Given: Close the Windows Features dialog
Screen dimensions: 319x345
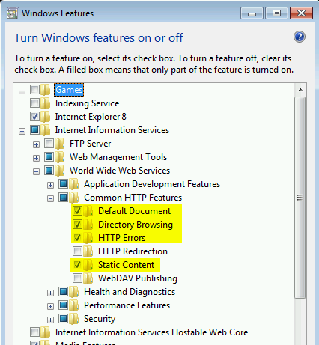Looking at the screenshot, I should point(301,13).
